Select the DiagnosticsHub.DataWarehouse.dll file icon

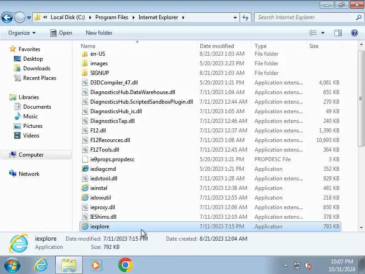85,92
